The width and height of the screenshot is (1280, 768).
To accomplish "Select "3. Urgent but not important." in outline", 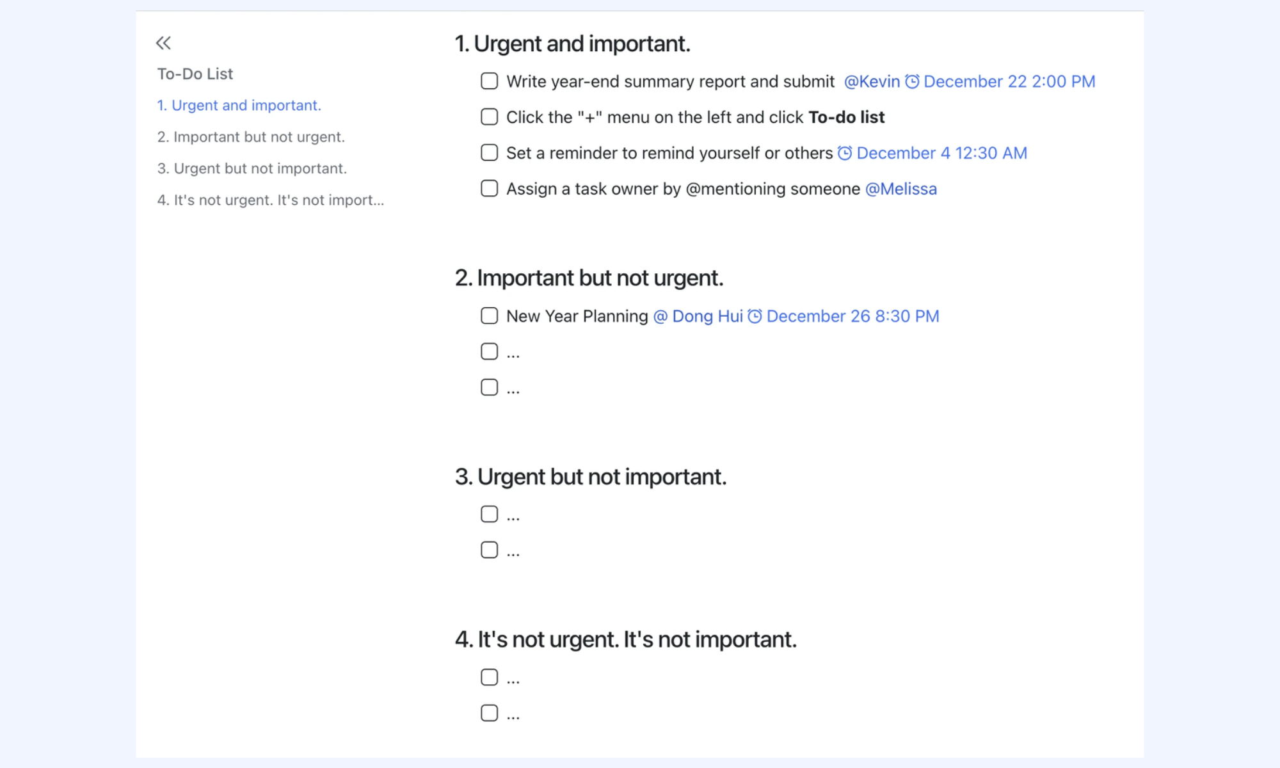I will point(252,168).
